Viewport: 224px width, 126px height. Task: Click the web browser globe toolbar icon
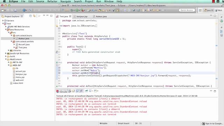134,10
